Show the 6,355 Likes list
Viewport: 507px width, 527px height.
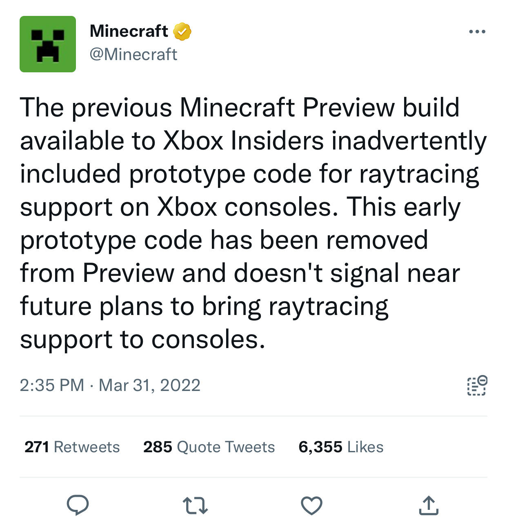coord(341,447)
